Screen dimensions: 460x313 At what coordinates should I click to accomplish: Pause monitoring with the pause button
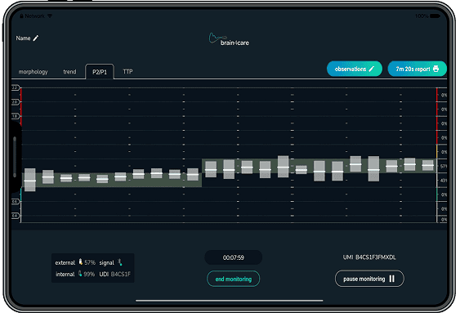[369, 279]
